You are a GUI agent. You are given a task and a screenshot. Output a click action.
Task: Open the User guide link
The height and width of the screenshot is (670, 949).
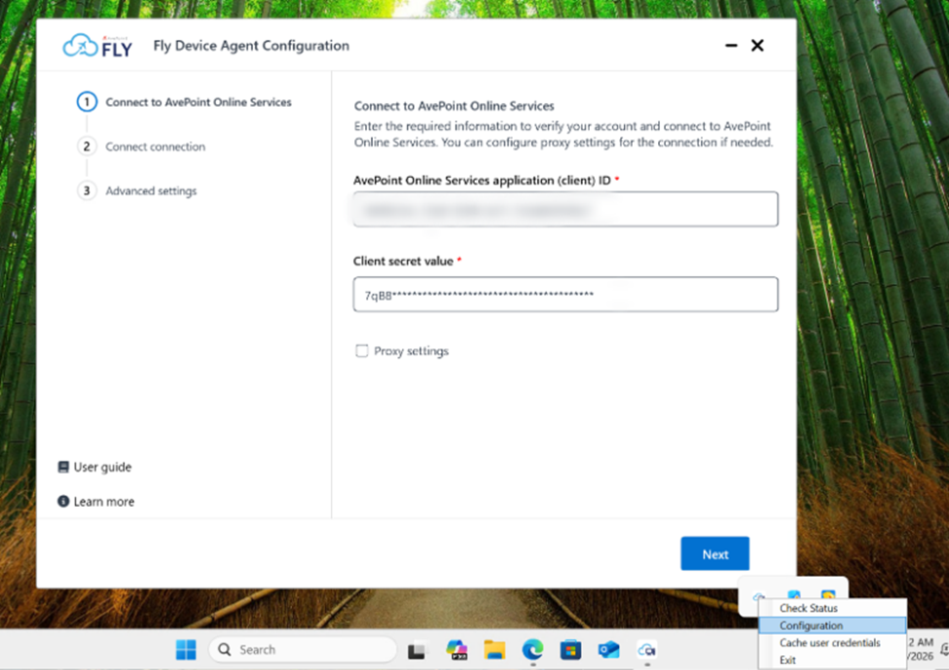tap(102, 467)
